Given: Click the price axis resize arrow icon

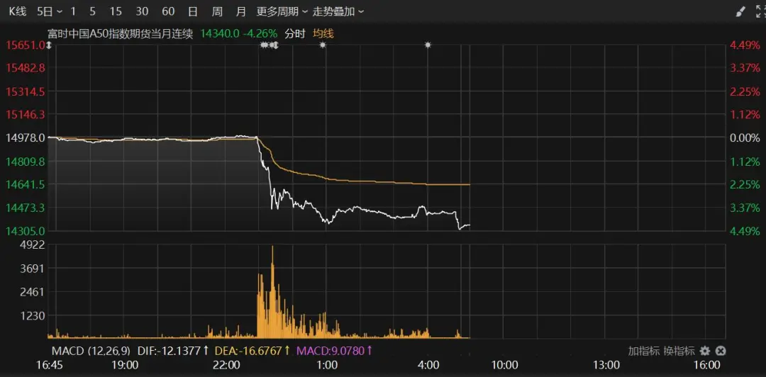Looking at the screenshot, I should [49, 45].
